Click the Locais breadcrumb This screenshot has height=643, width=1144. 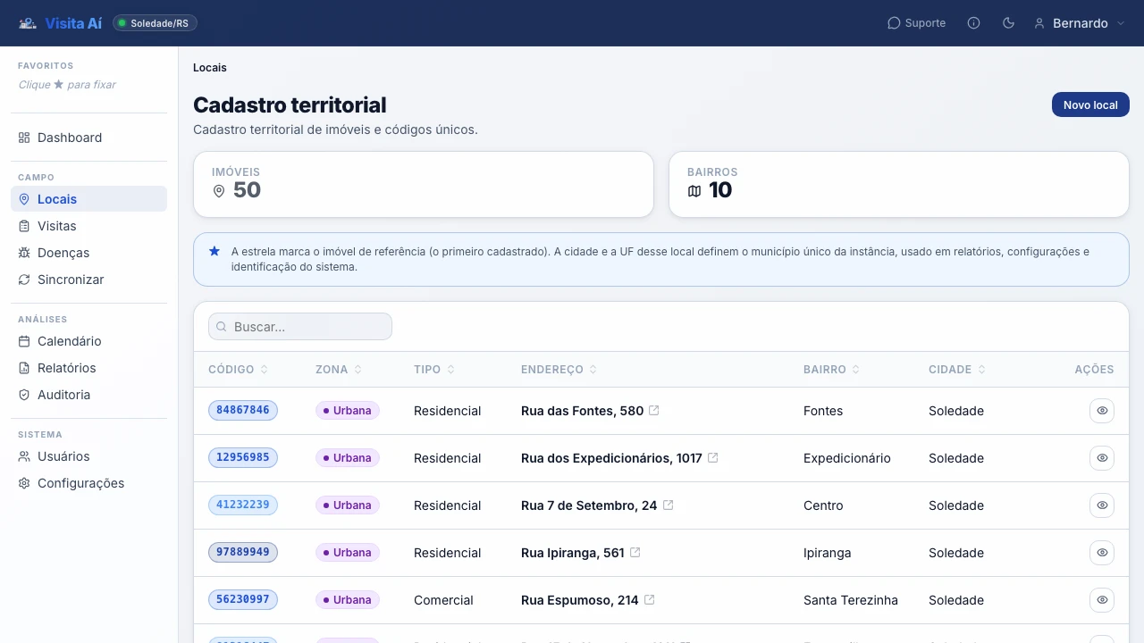pos(210,68)
